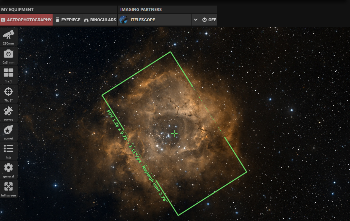Open the 7h, 5° target coordinates tool
Viewport: 350px width, 221px height.
(x=8, y=94)
